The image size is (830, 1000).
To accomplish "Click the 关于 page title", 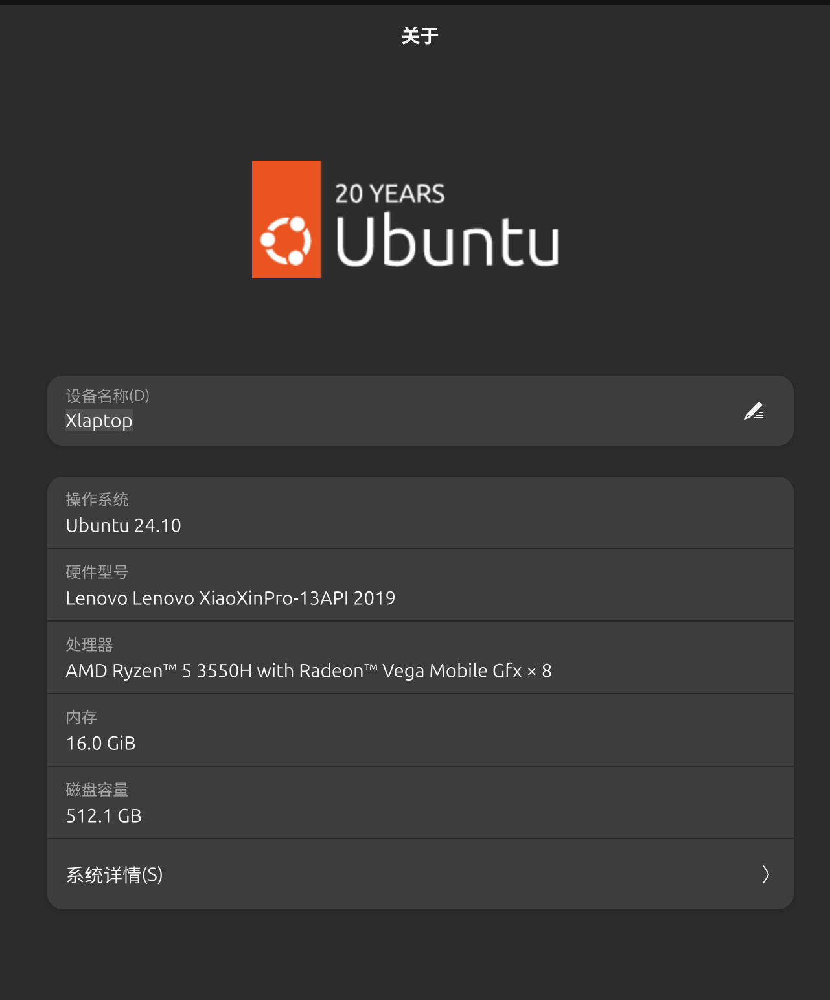I will [x=420, y=36].
